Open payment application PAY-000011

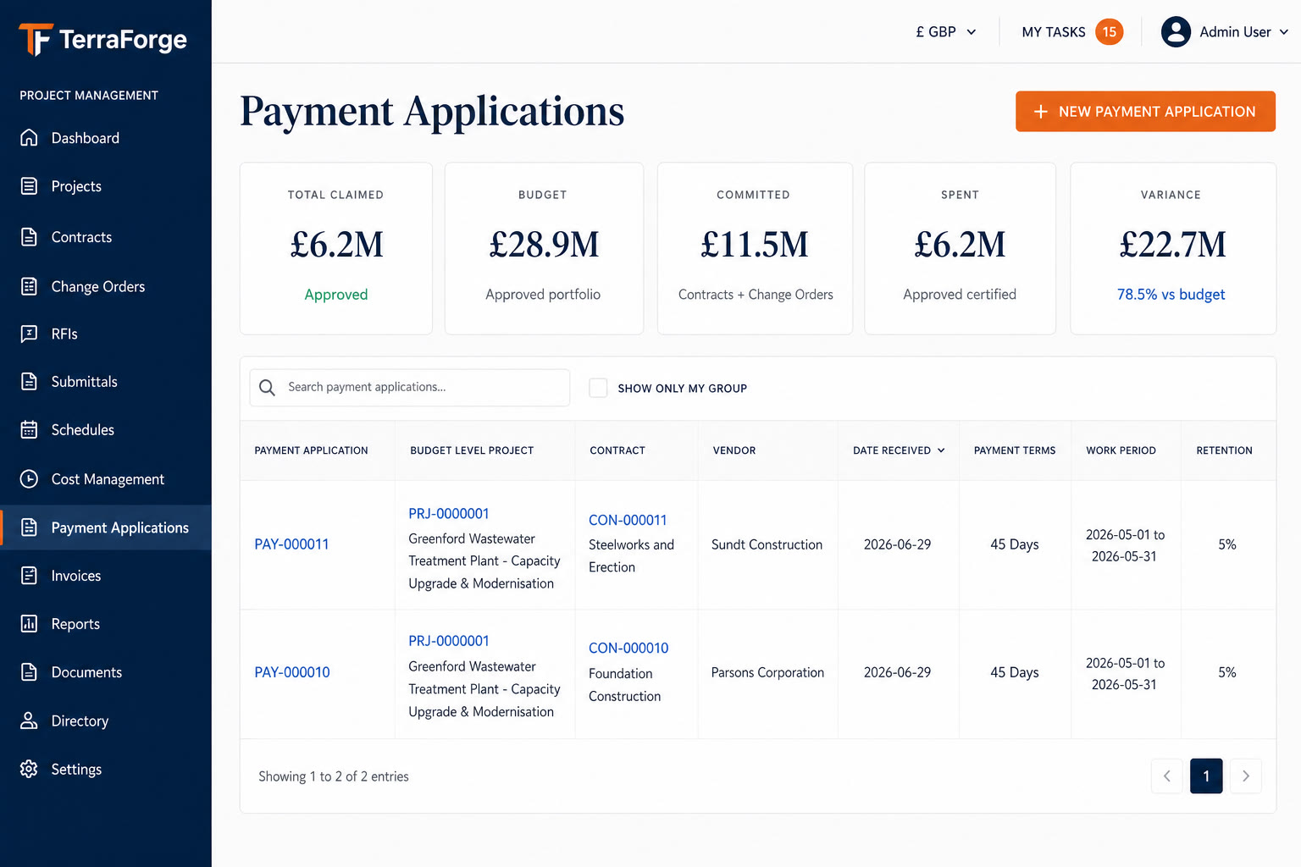click(x=291, y=544)
